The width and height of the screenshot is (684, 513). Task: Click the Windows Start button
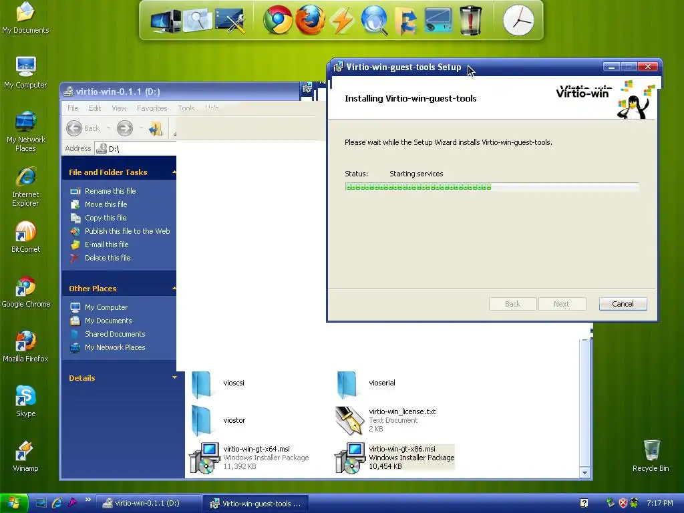14,503
